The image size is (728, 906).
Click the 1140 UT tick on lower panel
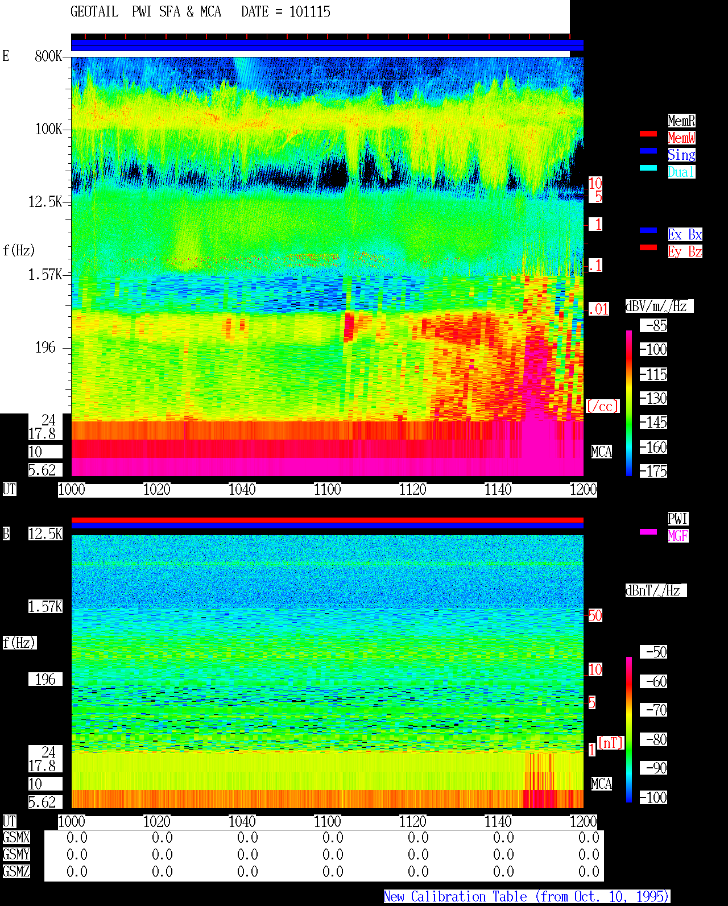(498, 822)
